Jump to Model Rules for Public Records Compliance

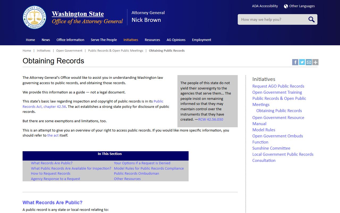coord(149,168)
